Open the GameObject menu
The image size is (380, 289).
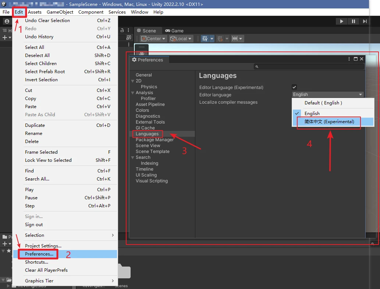60,12
